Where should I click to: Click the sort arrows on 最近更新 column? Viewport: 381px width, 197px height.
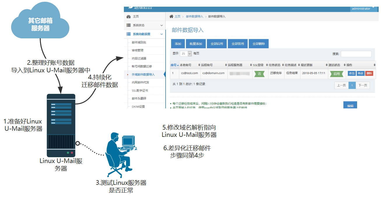point(322,65)
